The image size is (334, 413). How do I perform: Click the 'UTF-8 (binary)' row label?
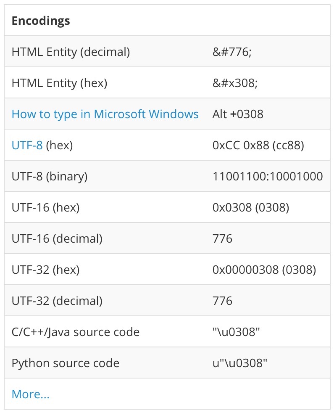(x=50, y=176)
